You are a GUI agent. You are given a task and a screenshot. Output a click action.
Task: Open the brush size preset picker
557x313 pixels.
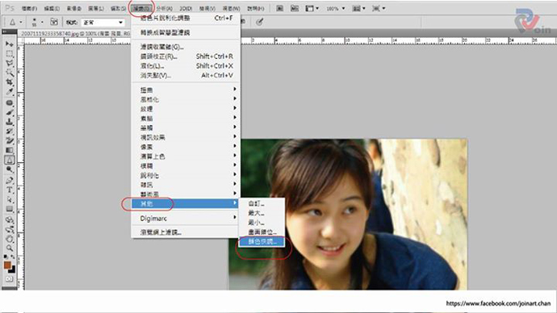(x=37, y=22)
